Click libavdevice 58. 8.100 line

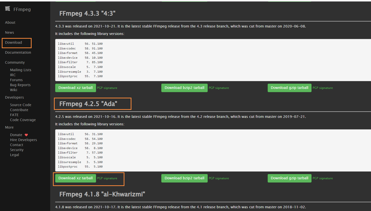click(x=80, y=148)
